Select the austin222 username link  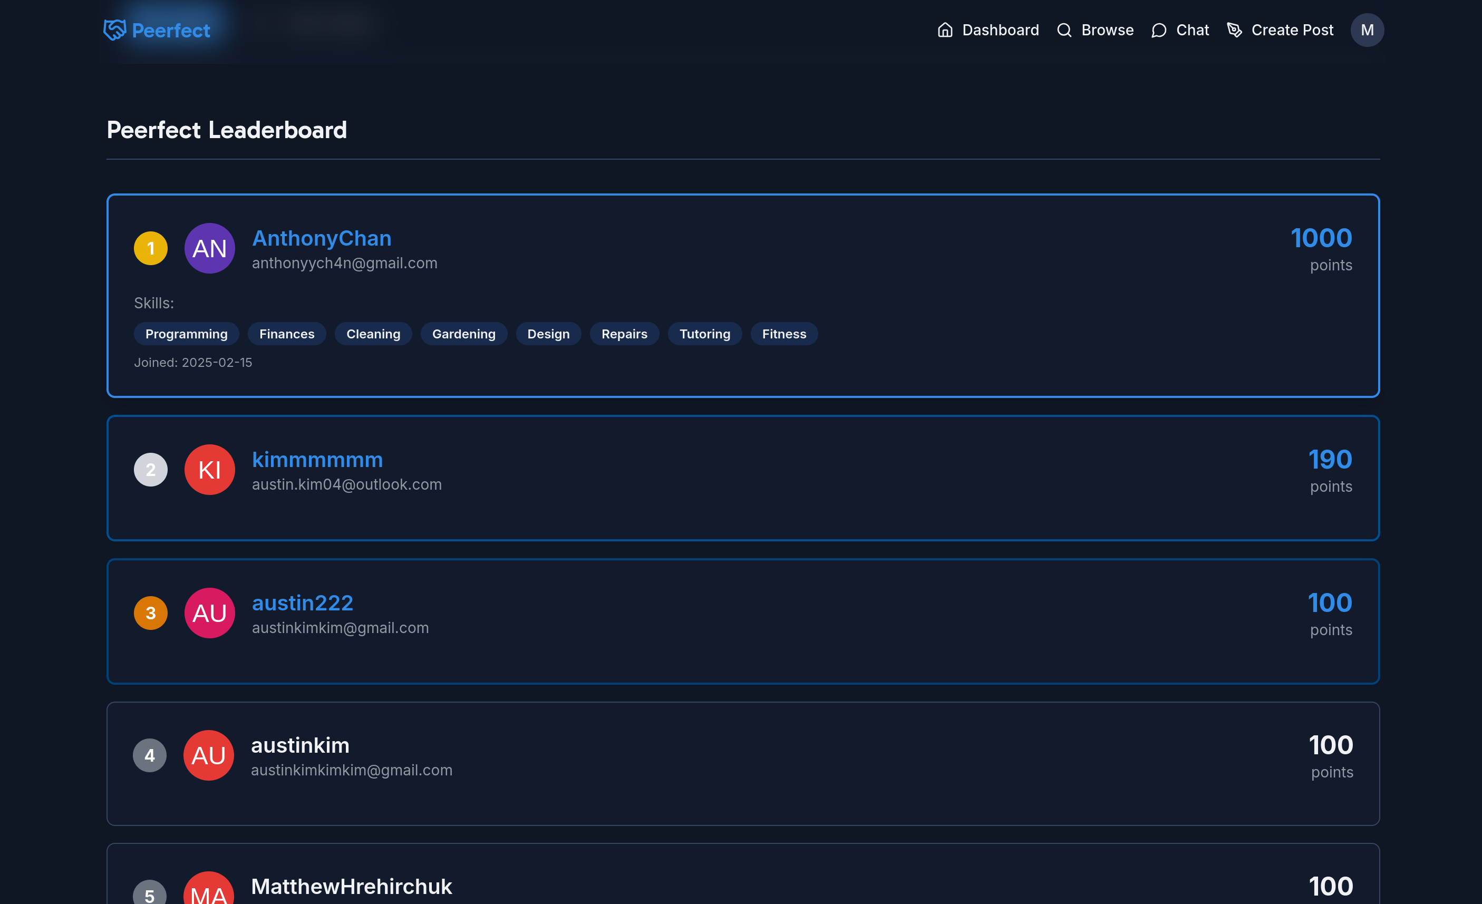[302, 602]
